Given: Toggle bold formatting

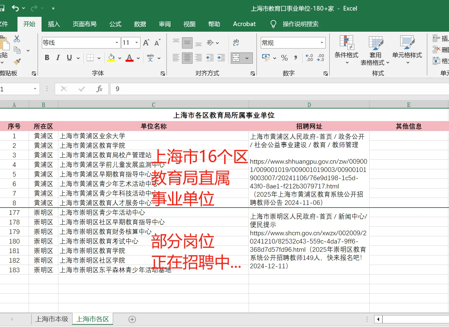Looking at the screenshot, I should coord(47,58).
